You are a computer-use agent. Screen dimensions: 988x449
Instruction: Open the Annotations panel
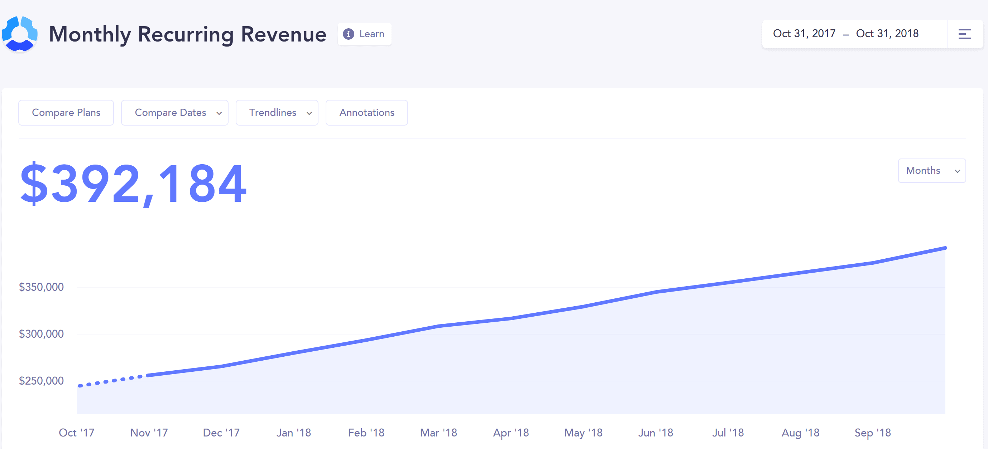(x=367, y=113)
